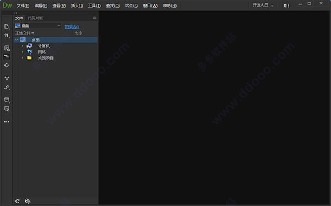Click the globe connect icon at panel bottom
The height and width of the screenshot is (206, 331).
pyautogui.click(x=28, y=201)
